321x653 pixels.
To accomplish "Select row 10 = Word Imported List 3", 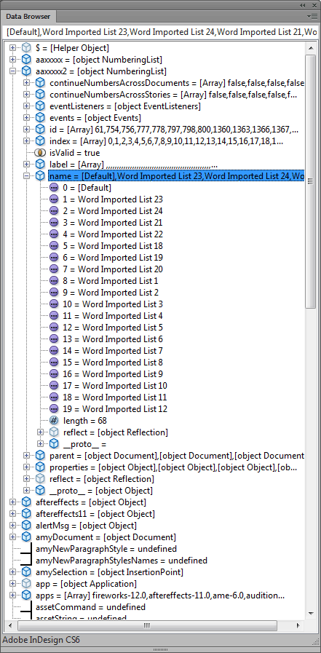I will [112, 304].
